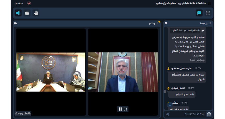Screen dimensions: 225x119
Task: Click user avatar beside علی حسین صمدی
Action: coord(168,69)
